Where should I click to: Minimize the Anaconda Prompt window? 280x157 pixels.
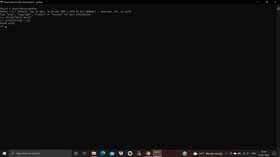pyautogui.click(x=258, y=2)
